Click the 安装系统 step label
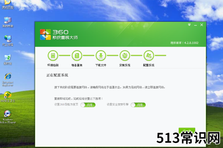This screenshot has height=148, width=223. 125,65
